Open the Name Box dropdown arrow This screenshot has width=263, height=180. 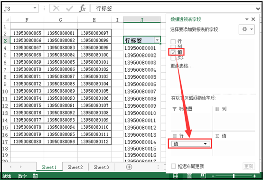click(x=35, y=8)
